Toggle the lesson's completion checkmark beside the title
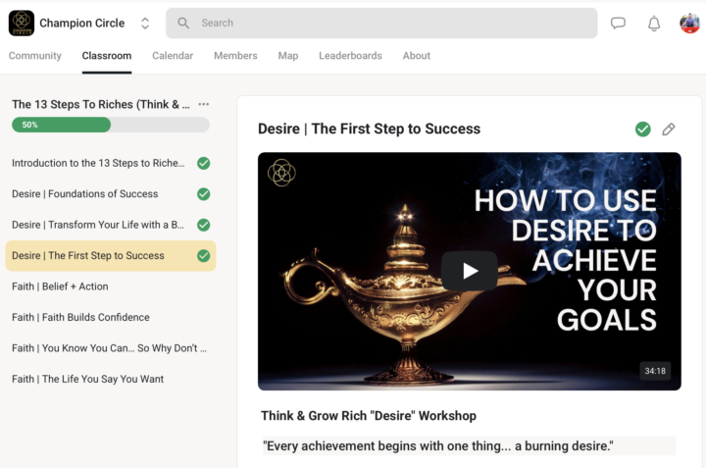 643,130
